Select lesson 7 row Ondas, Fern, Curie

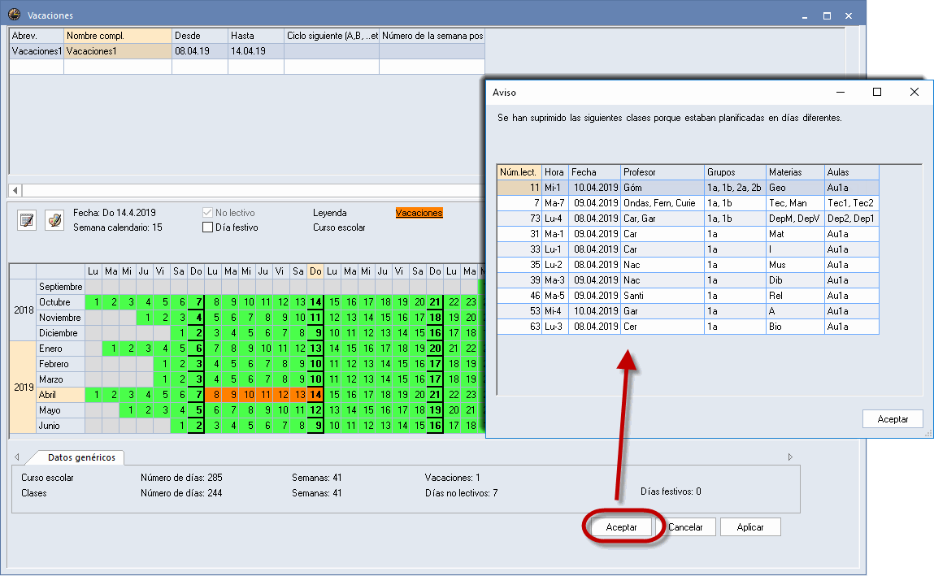[x=688, y=203]
